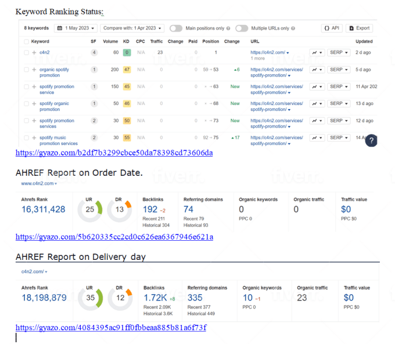This screenshot has height=344, width=395.
Task: Sort by Updated column header
Action: [x=364, y=42]
